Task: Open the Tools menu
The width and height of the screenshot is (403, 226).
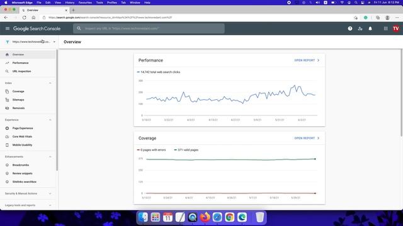Action: 99,3
